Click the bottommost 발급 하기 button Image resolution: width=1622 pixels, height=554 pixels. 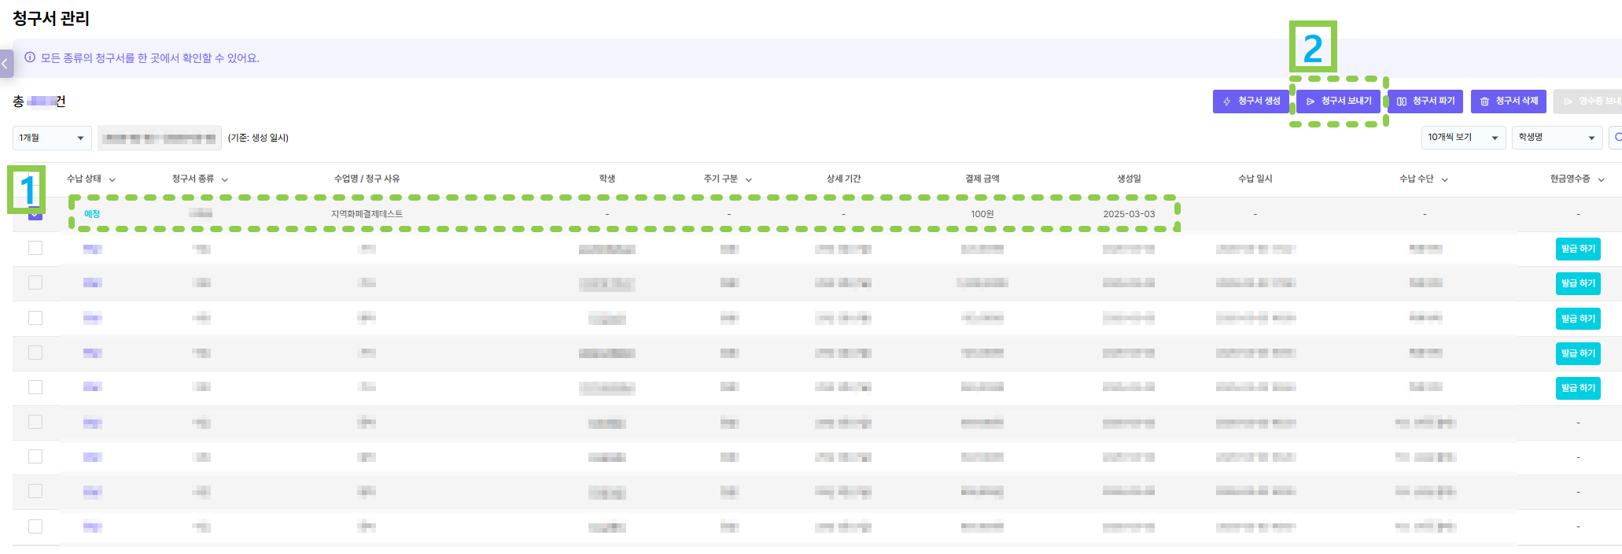(1578, 388)
